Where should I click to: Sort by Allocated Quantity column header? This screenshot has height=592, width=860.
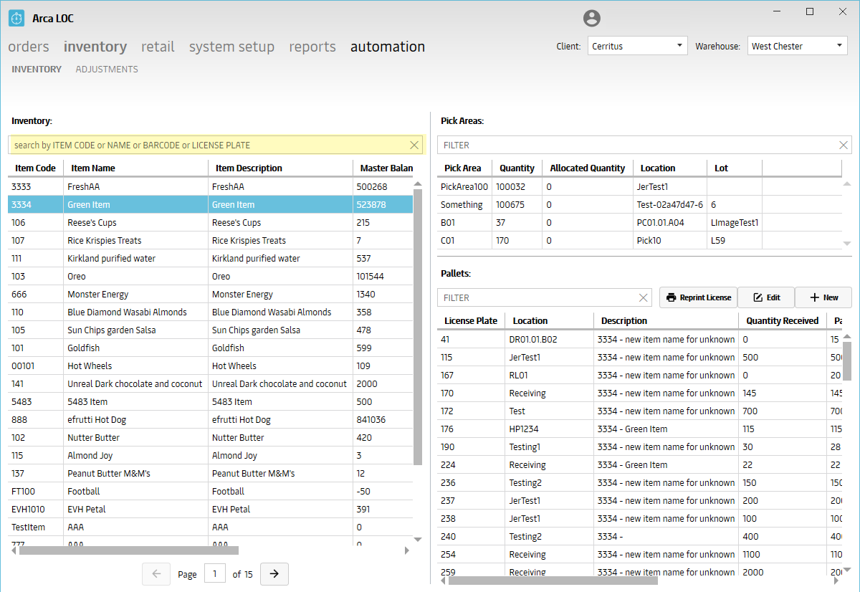[588, 168]
